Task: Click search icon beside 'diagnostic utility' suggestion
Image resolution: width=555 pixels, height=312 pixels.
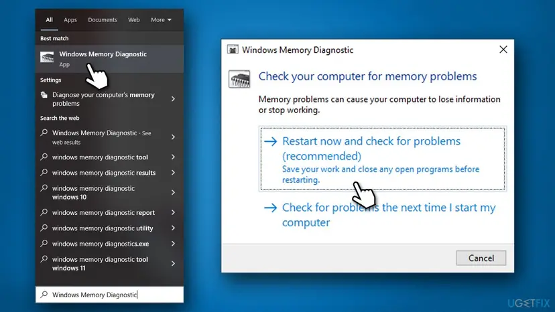Action: pyautogui.click(x=44, y=228)
